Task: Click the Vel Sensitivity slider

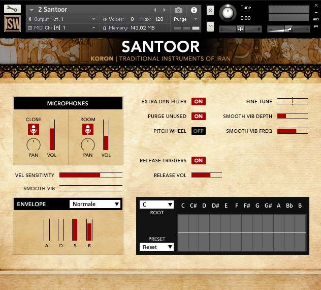Action: pos(90,175)
